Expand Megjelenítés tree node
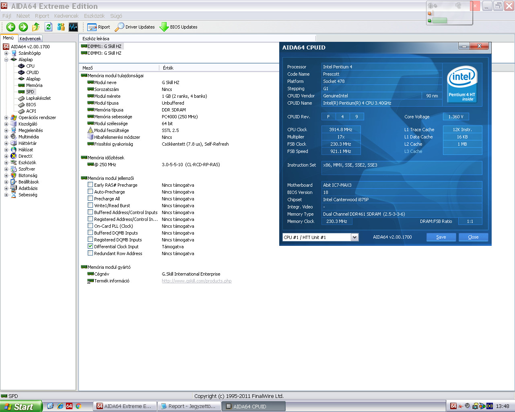This screenshot has height=412, width=515. (6, 130)
